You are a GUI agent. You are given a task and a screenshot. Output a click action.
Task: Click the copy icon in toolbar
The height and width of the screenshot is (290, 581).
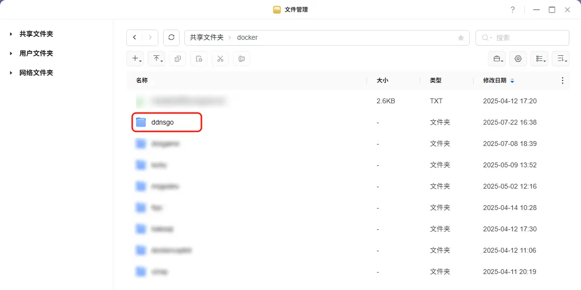pos(178,59)
